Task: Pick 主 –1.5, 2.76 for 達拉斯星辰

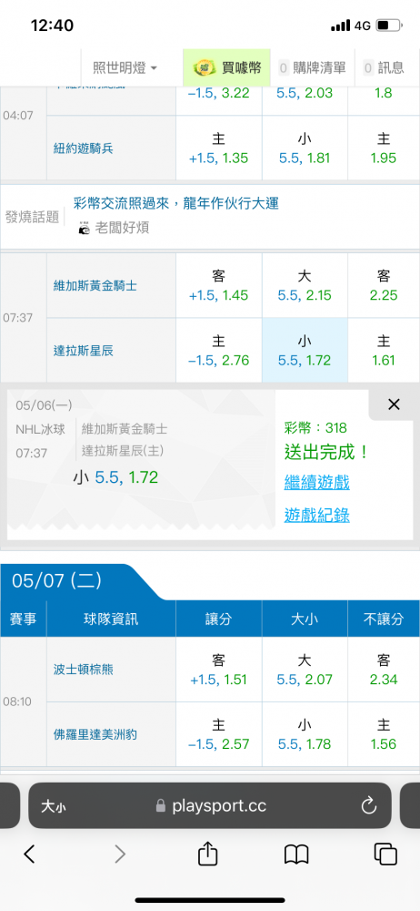Action: pyautogui.click(x=219, y=351)
